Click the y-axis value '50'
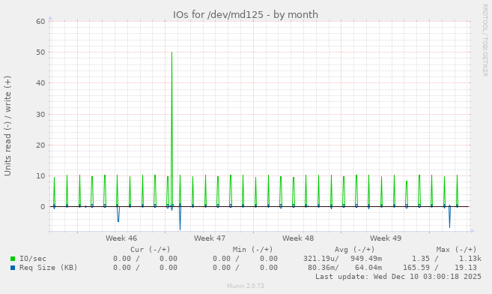Screen dimensions: 492x294 tap(40, 52)
